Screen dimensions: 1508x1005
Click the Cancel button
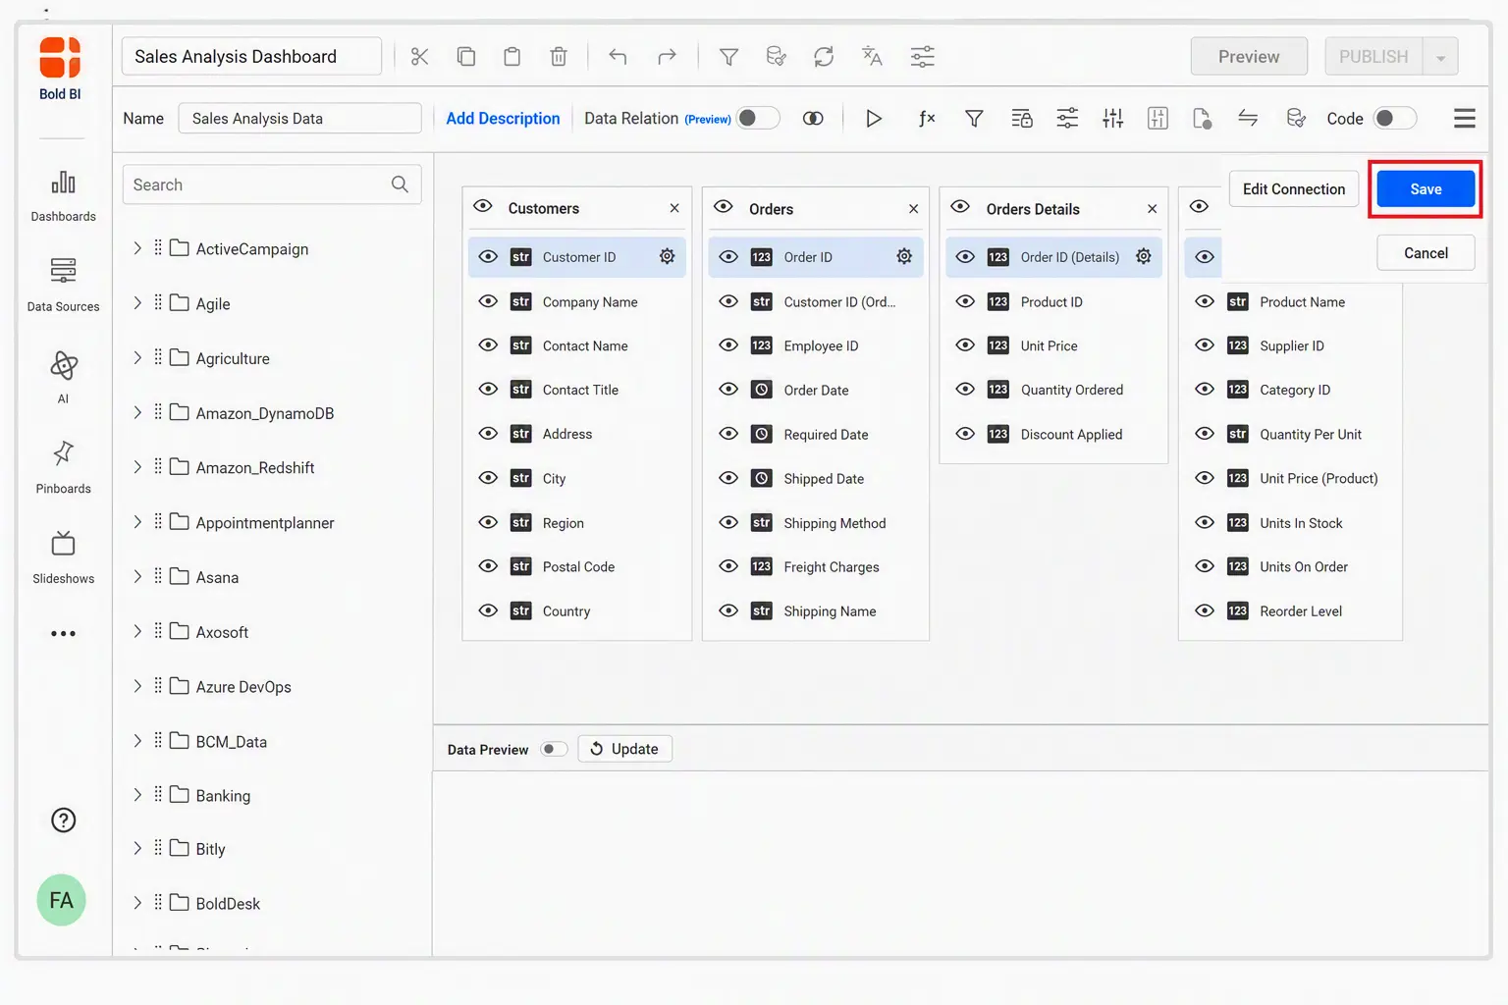coord(1426,253)
